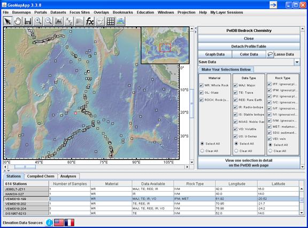Uncheck MAJ: Major data type
308x228 pixels.
coord(236,85)
